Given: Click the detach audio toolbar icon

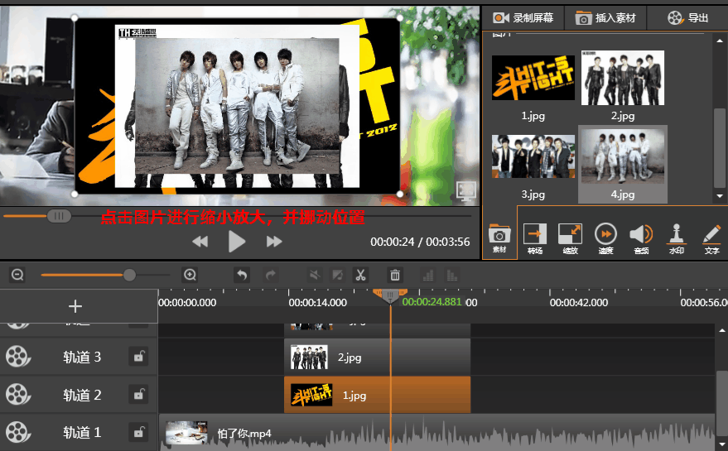Looking at the screenshot, I should pos(338,275).
